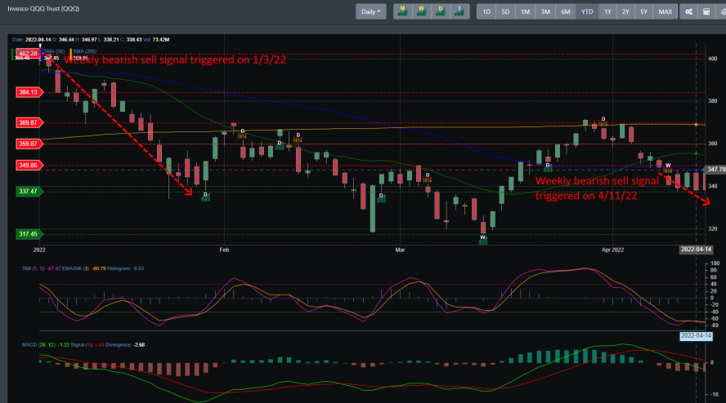Click the orange SMA (200) color swatch
The width and height of the screenshot is (726, 403).
click(71, 55)
